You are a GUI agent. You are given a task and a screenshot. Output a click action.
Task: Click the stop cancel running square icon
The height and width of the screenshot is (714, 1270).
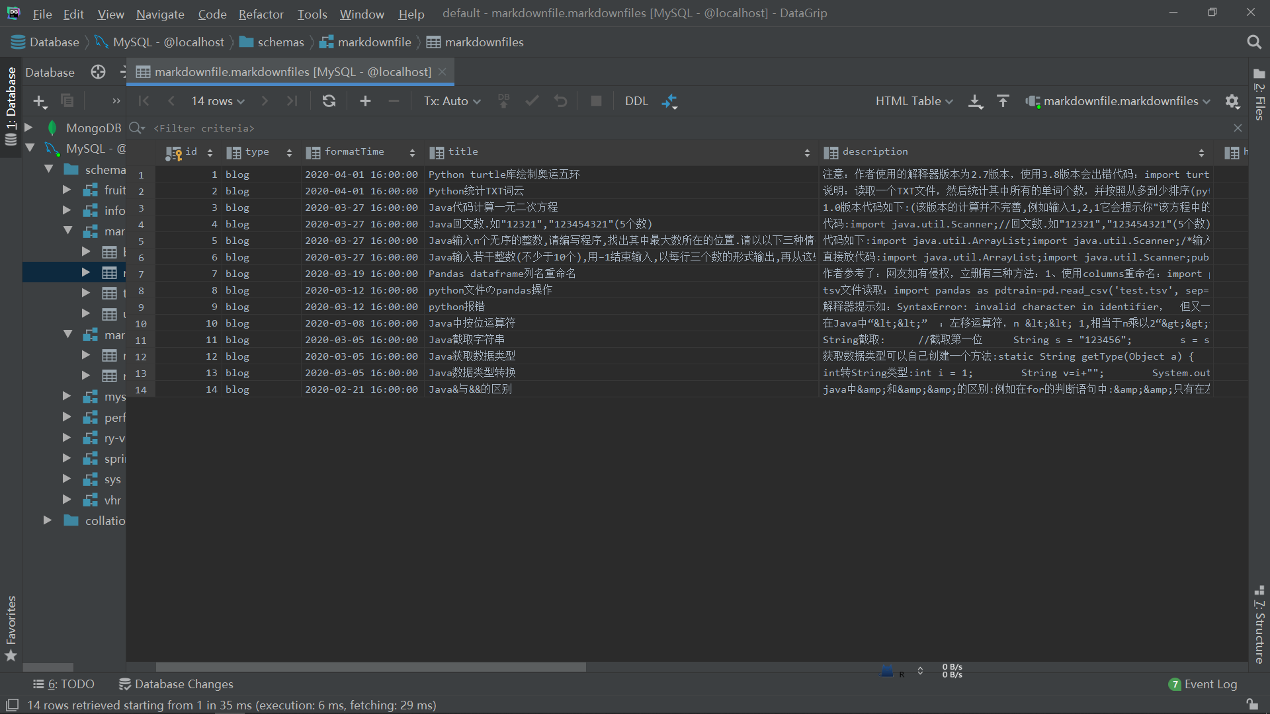pos(596,100)
